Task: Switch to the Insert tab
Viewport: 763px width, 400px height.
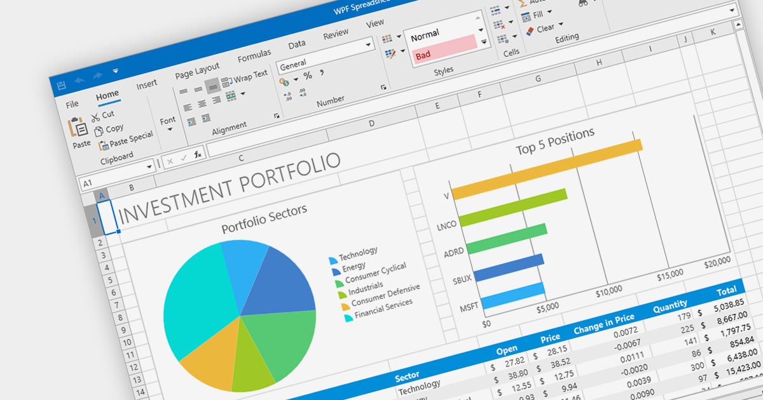Action: pos(147,84)
